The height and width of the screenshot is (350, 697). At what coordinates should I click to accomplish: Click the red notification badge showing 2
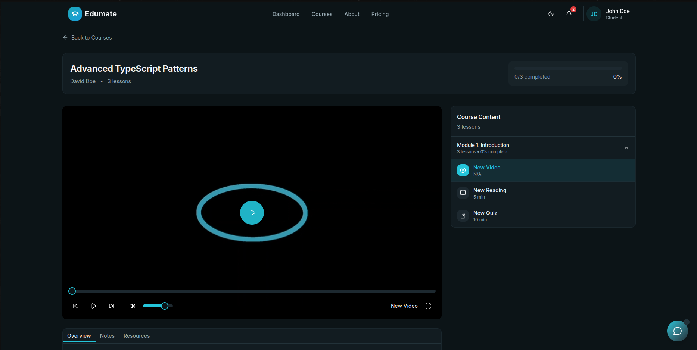coord(573,9)
